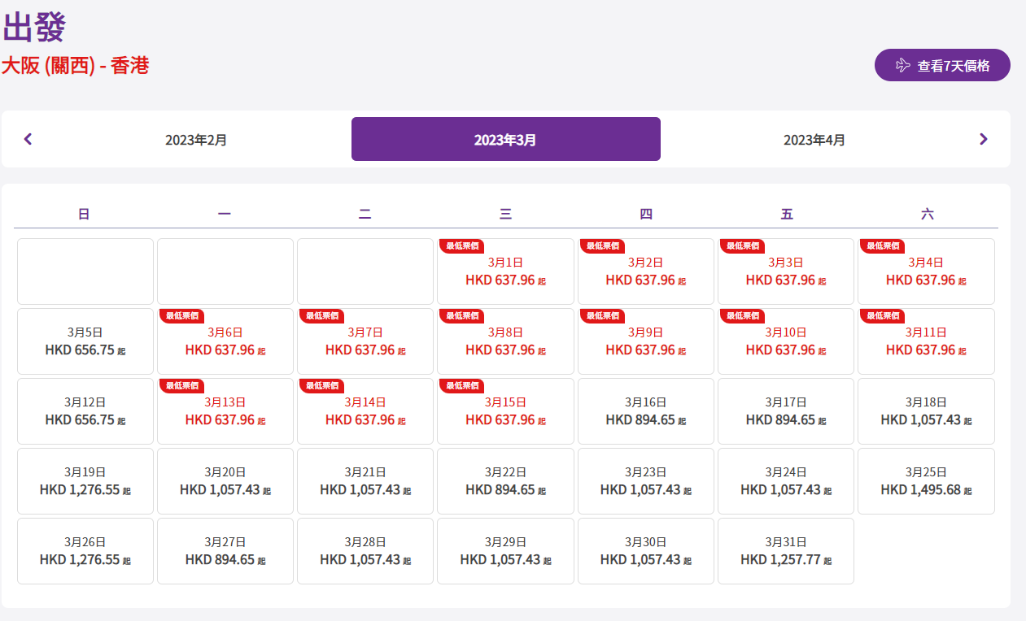Viewport: 1026px width, 621px height.
Task: Click the airplane icon in 7-day price button
Action: pos(902,66)
